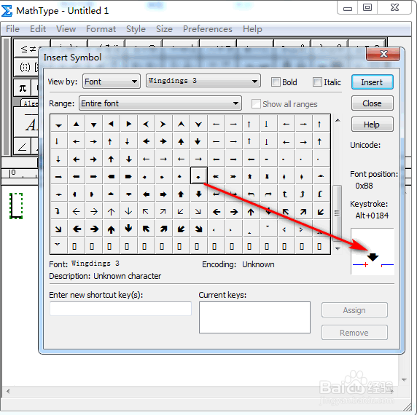Pick the large solid left-pointing triangle symbol
This screenshot has height=415, width=417.
click(111, 124)
